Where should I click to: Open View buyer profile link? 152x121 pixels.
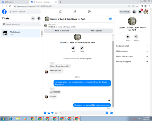[x=85, y=59]
